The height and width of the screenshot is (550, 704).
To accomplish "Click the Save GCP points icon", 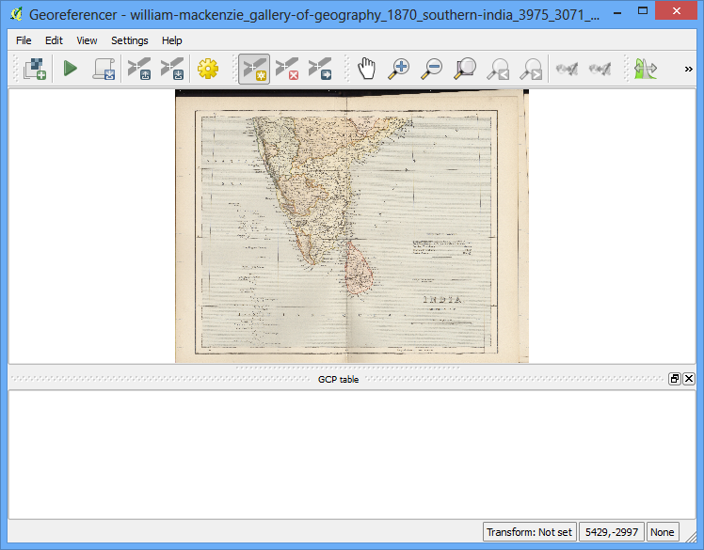I will click(172, 69).
